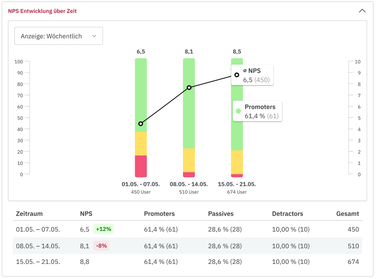376x279 pixels.
Task: Click yellow passives segment of second bar
Action: pyautogui.click(x=189, y=160)
